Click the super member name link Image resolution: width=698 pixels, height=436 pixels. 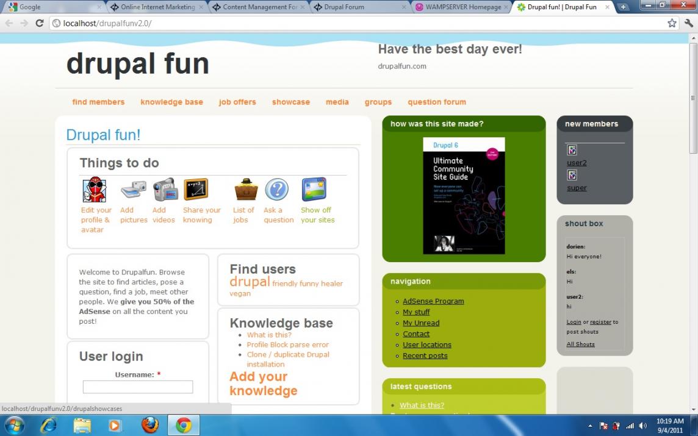pos(577,188)
